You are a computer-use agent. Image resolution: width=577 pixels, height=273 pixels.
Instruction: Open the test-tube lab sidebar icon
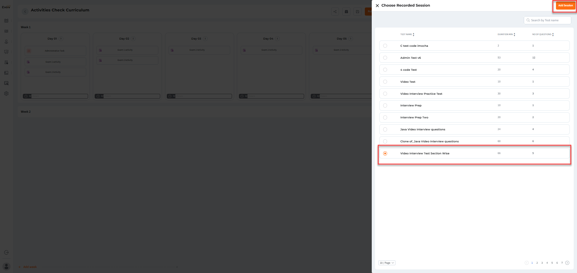[6, 62]
